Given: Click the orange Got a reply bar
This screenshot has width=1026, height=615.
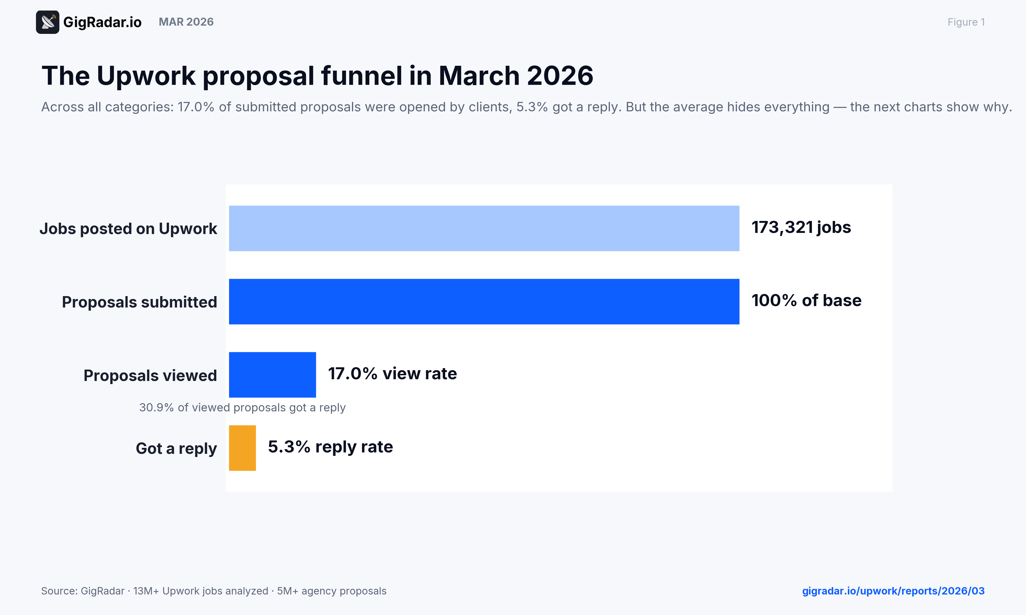Looking at the screenshot, I should coord(242,448).
